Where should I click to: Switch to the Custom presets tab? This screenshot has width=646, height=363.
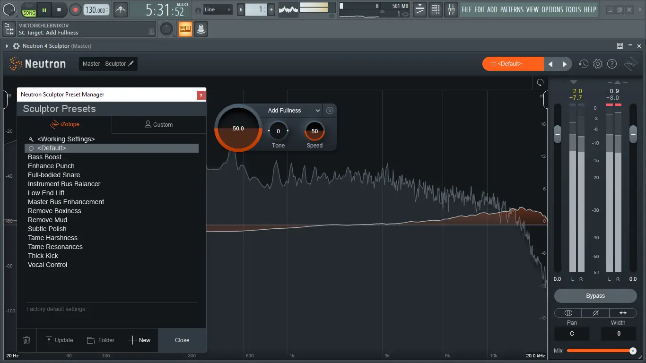[x=159, y=124]
